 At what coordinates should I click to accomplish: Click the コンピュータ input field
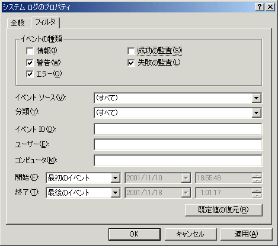click(178, 160)
